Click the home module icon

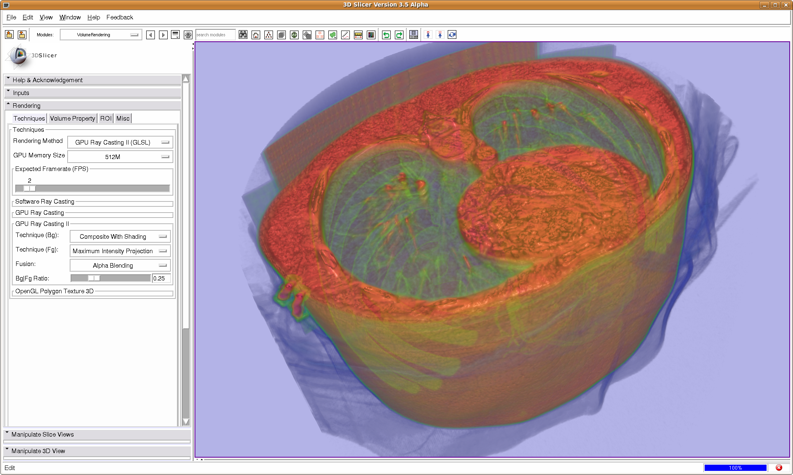point(256,35)
